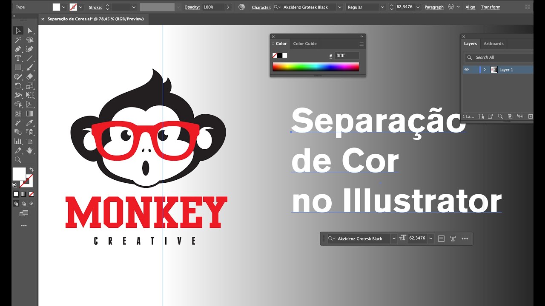545x306 pixels.
Task: Select the Blend tool
Action: [18, 132]
